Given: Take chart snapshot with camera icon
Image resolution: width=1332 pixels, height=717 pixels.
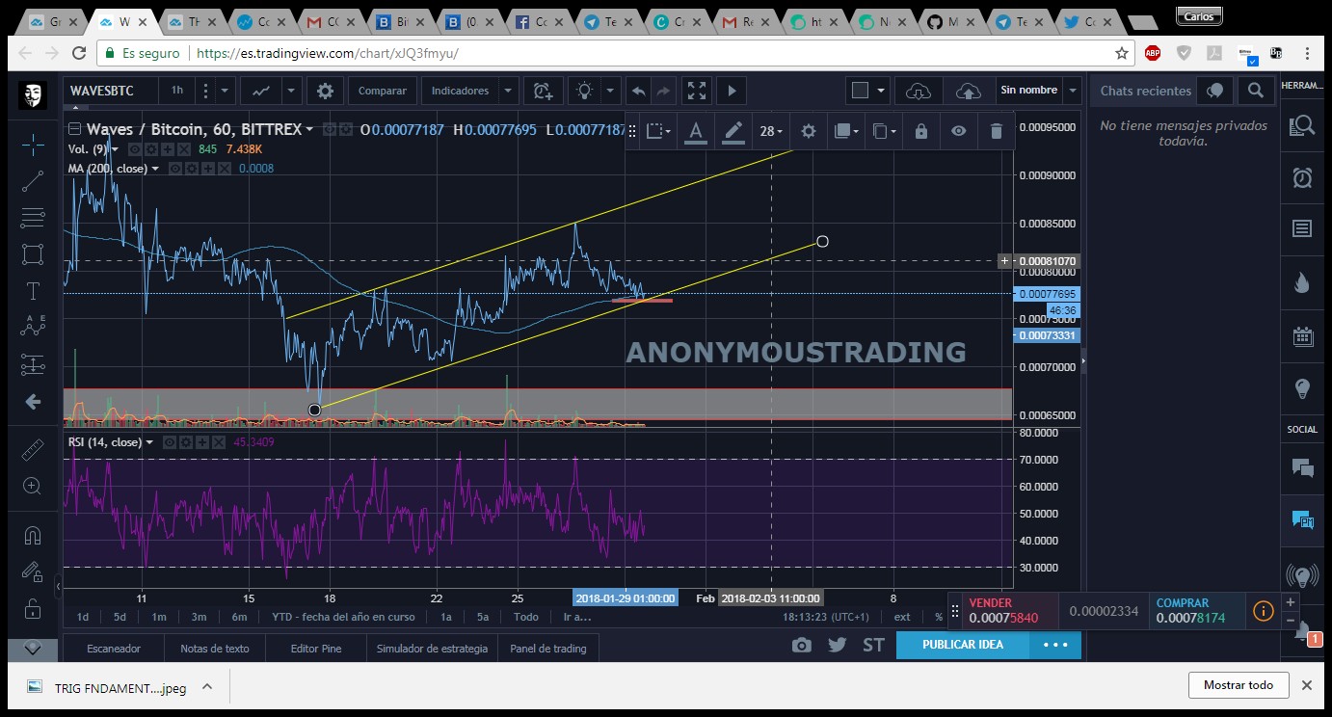Looking at the screenshot, I should 802,645.
